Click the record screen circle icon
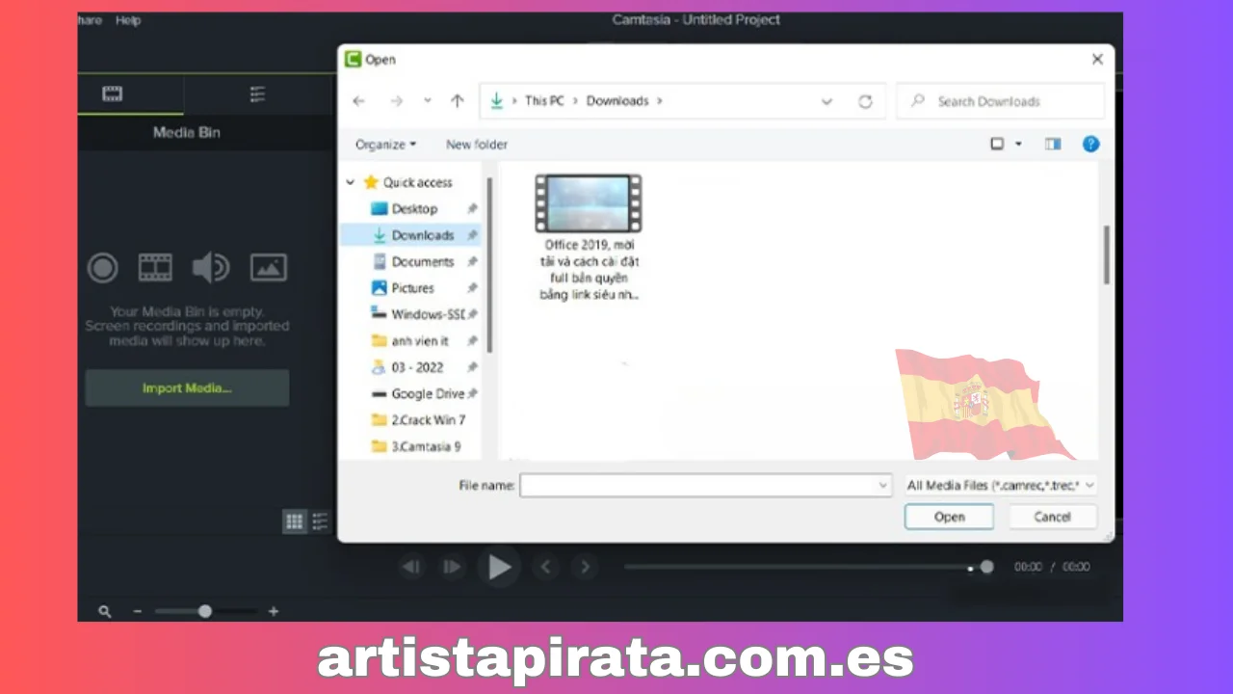The image size is (1233, 694). point(103,267)
